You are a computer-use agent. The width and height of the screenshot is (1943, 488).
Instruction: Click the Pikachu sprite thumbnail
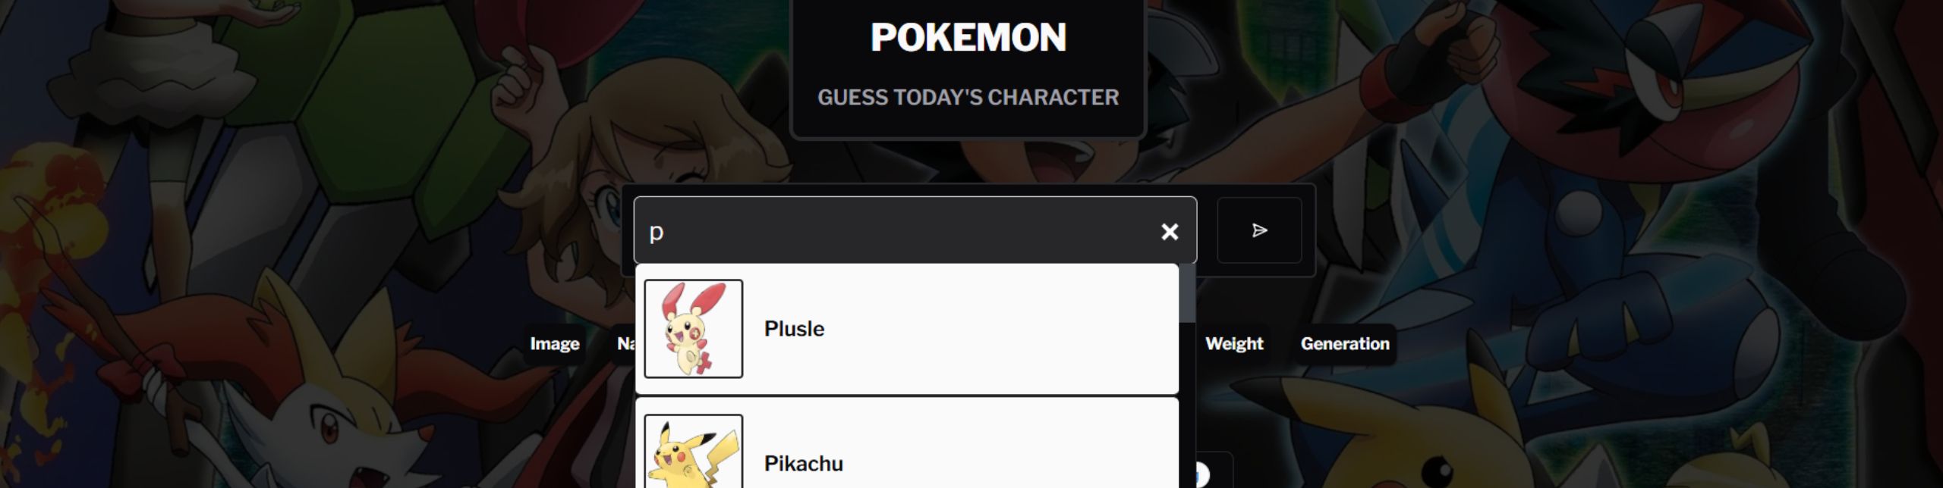pos(693,452)
